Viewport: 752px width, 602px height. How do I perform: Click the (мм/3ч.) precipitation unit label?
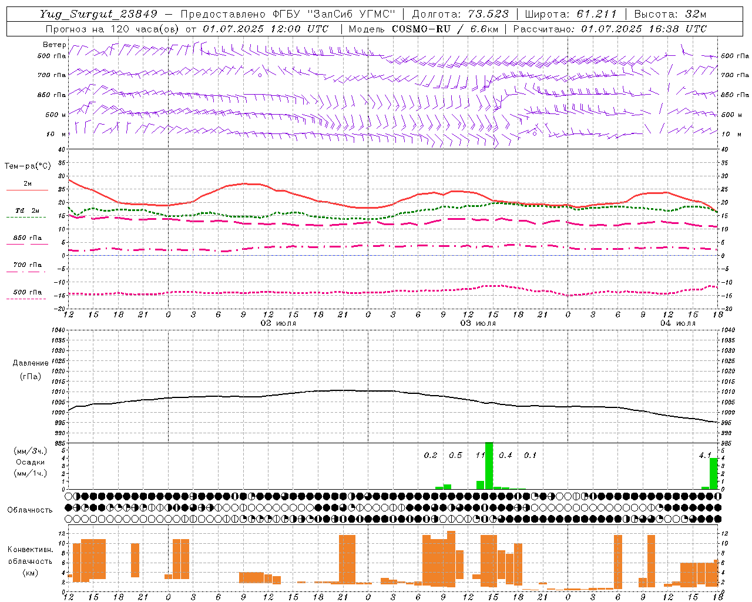[30, 451]
